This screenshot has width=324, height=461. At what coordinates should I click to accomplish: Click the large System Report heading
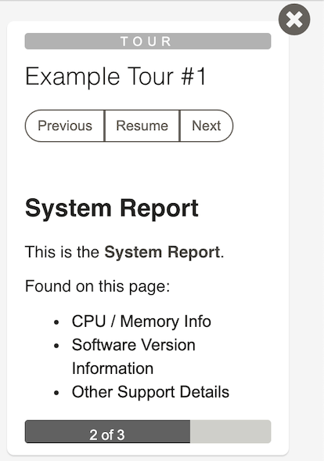click(112, 209)
